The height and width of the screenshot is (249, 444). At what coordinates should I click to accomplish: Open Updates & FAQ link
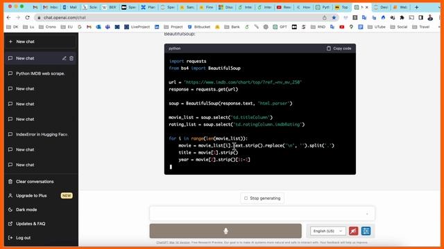(40, 223)
